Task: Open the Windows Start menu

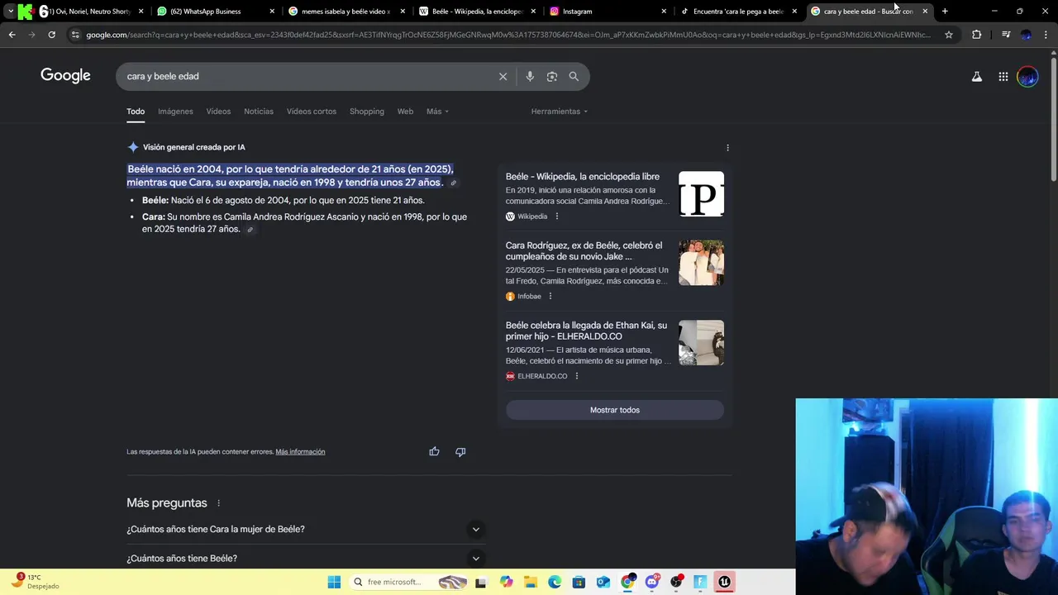Action: (x=334, y=582)
